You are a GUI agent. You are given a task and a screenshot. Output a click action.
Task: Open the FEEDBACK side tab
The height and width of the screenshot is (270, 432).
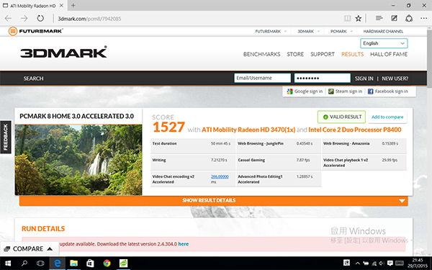(x=6, y=137)
